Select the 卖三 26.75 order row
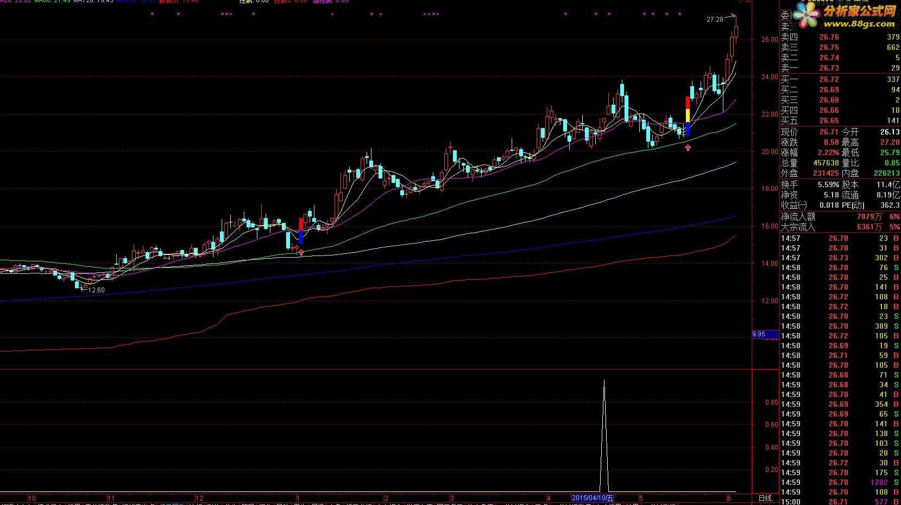Screen dimensions: 901x505 840,47
